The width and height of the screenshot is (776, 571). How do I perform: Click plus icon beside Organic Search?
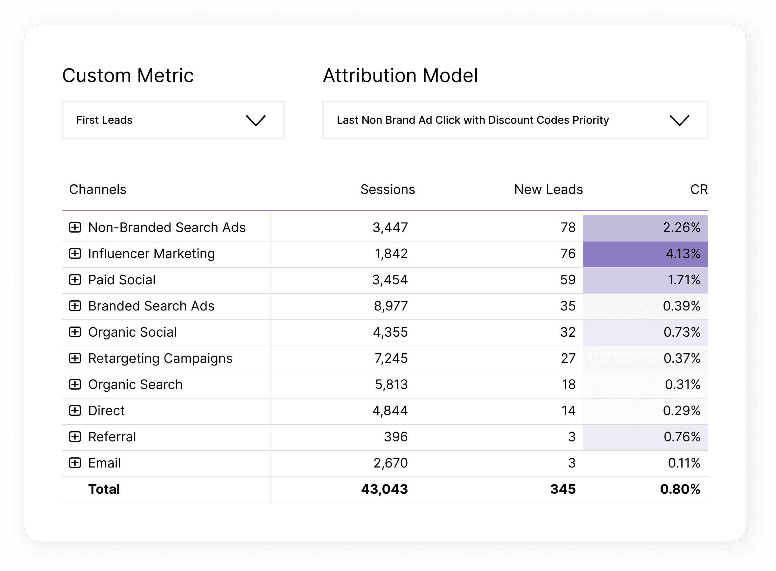click(75, 384)
